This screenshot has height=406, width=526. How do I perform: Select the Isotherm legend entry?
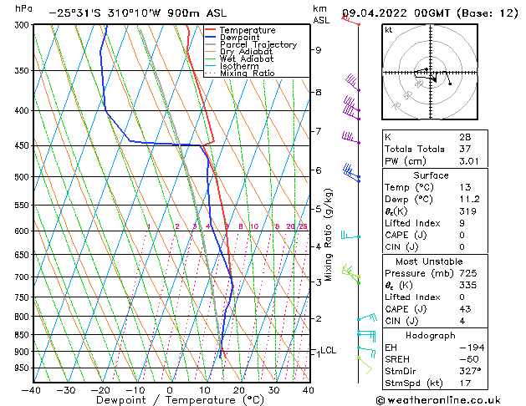pos(239,66)
